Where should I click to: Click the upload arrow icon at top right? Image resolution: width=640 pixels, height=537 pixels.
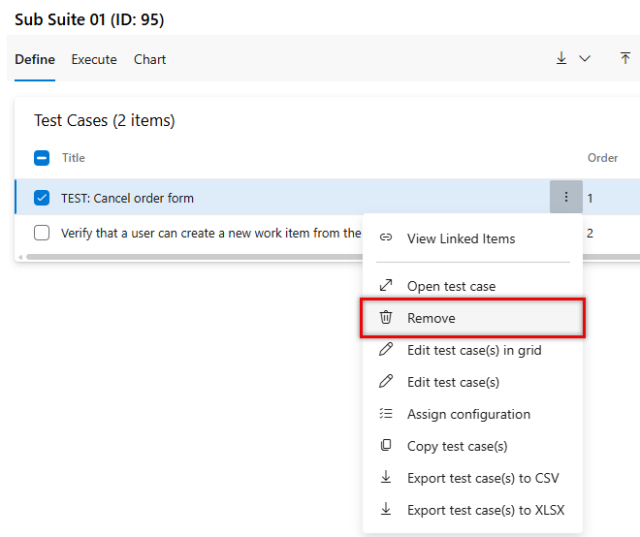[x=625, y=59]
